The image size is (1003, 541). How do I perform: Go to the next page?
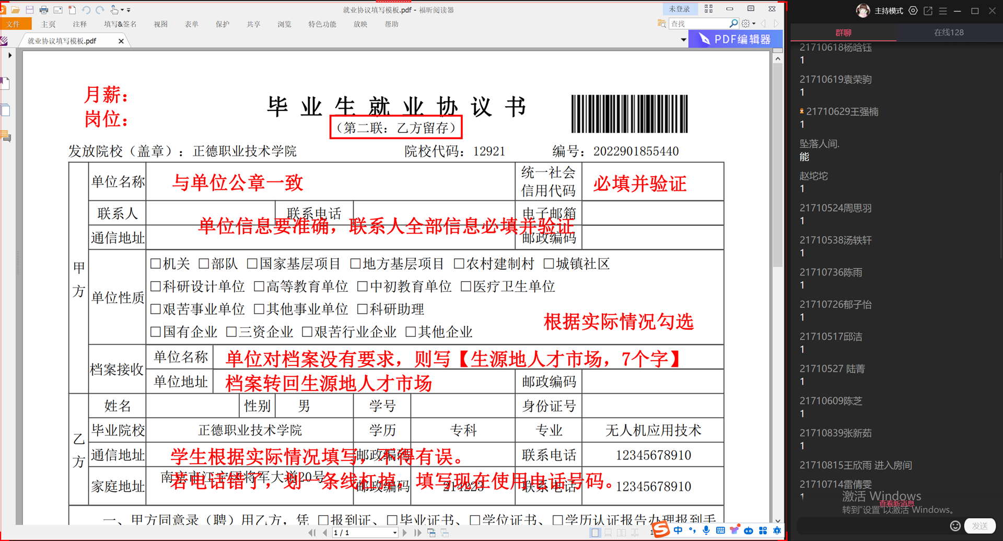point(404,533)
